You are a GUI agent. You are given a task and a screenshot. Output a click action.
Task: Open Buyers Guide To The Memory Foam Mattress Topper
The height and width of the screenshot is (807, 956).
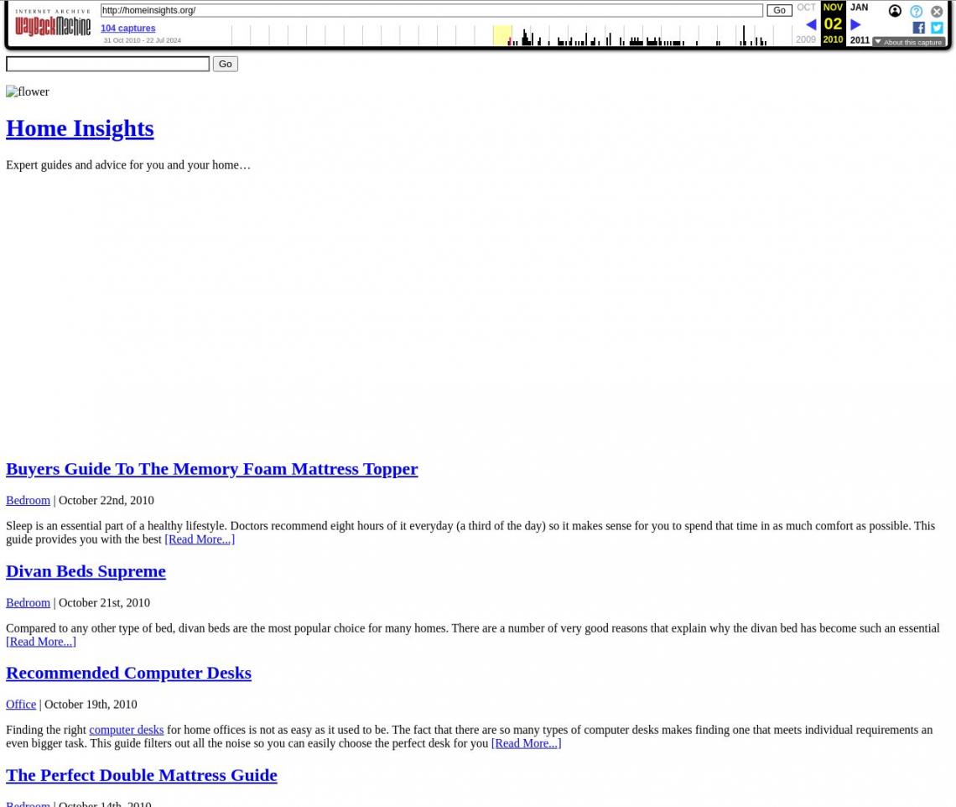tap(211, 468)
